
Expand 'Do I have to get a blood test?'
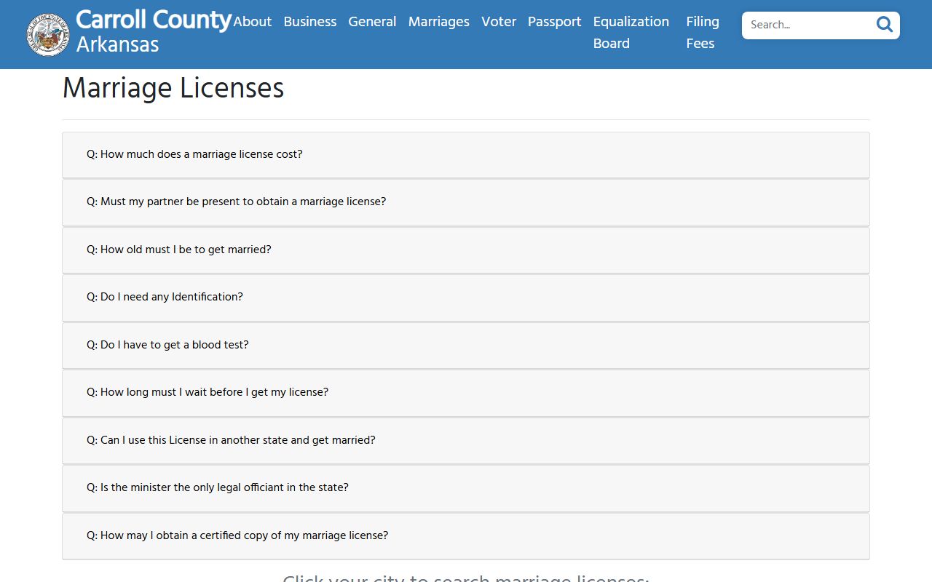(466, 346)
